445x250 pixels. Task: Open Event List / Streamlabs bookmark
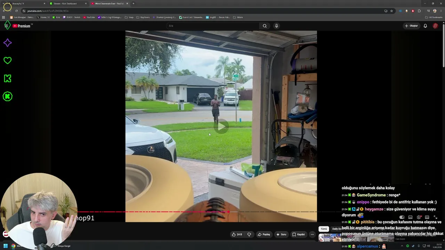click(x=191, y=17)
